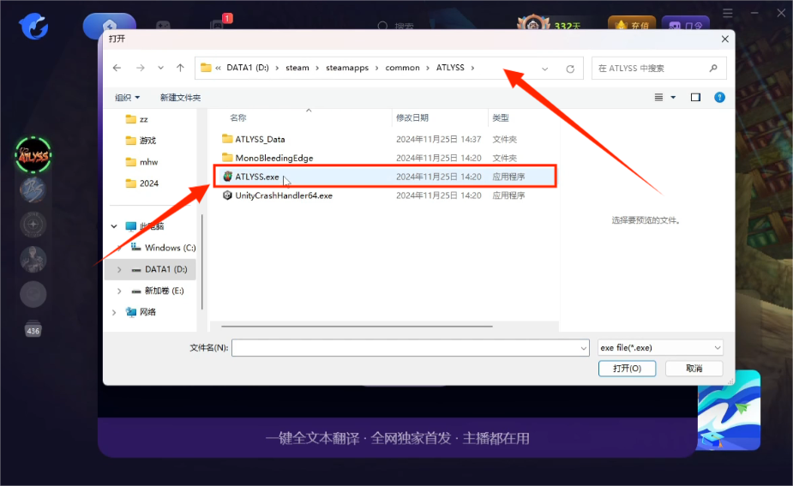Select the ATLYSS.exe file
The image size is (793, 486).
pos(257,177)
